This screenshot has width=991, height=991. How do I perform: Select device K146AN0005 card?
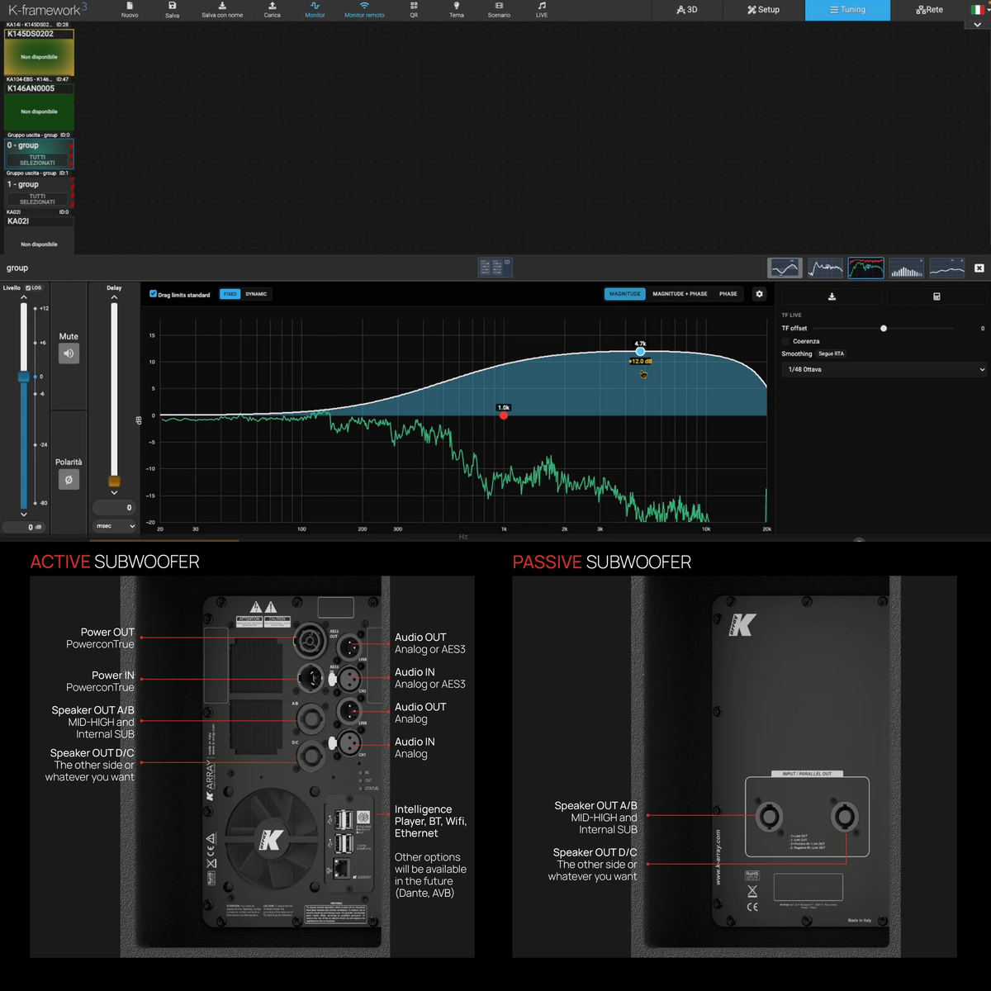pyautogui.click(x=40, y=107)
